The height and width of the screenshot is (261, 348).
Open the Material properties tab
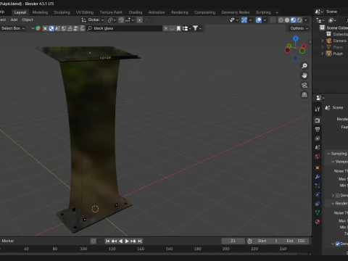coord(318,222)
